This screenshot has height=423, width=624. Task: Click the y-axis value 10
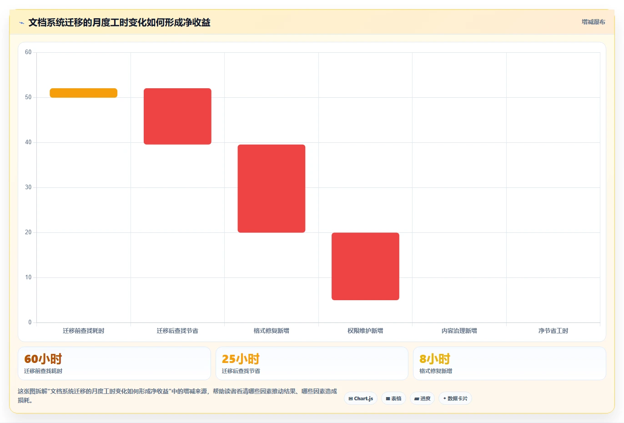click(x=28, y=277)
